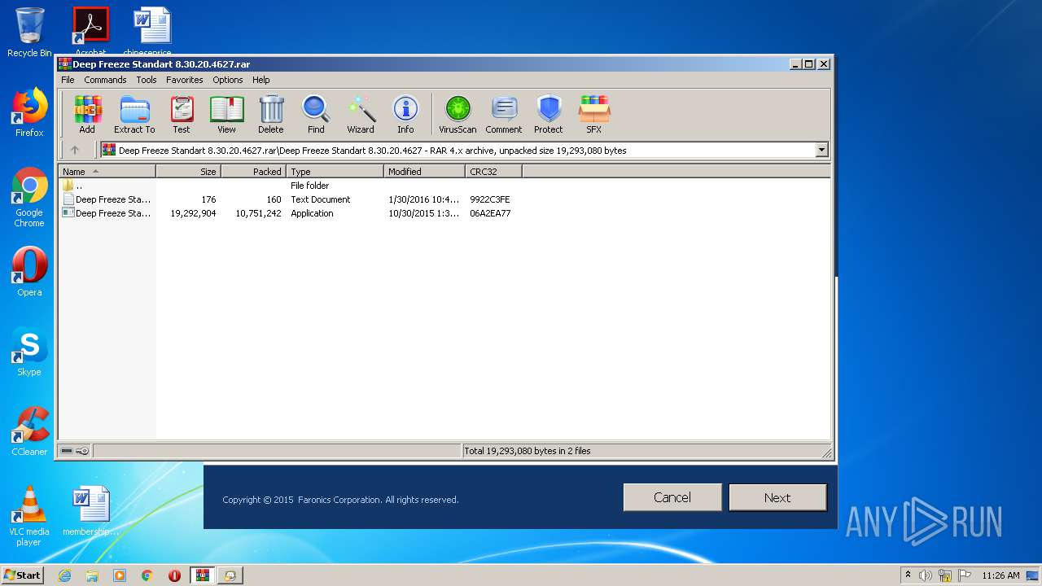Open the Tools menu
This screenshot has width=1042, height=586.
click(147, 80)
